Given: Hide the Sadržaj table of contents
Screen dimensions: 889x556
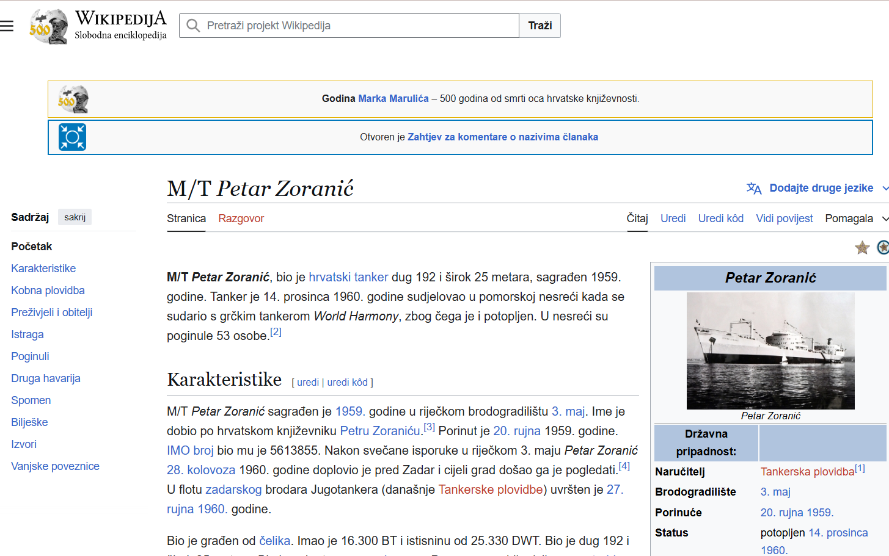Looking at the screenshot, I should 75,217.
